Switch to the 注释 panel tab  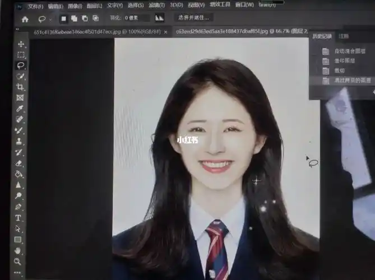tap(344, 36)
